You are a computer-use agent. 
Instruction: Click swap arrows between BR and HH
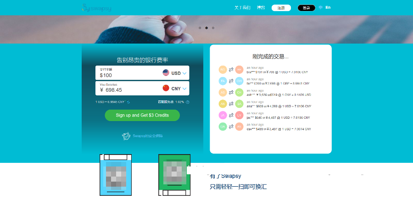[x=231, y=70]
